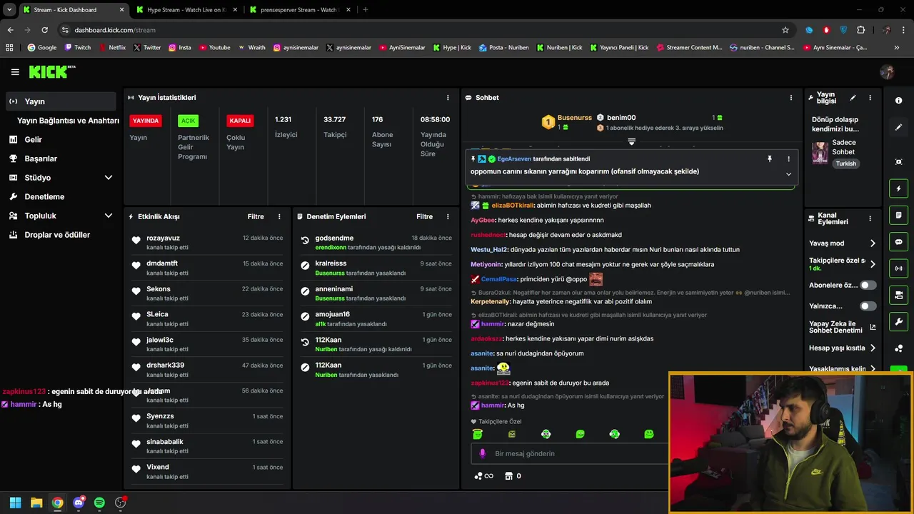Screen dimensions: 914x514
Task: Open Yayın İstatistikleri three-dot menu
Action: [448, 98]
